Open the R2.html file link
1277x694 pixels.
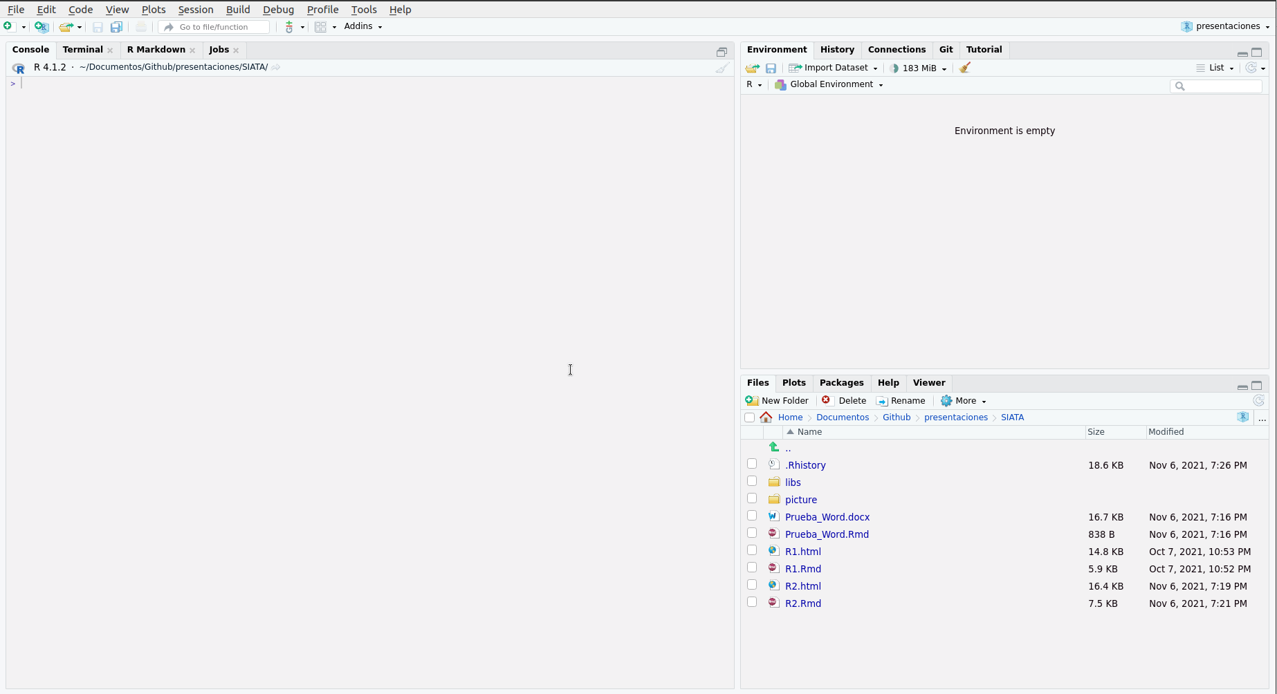(803, 586)
